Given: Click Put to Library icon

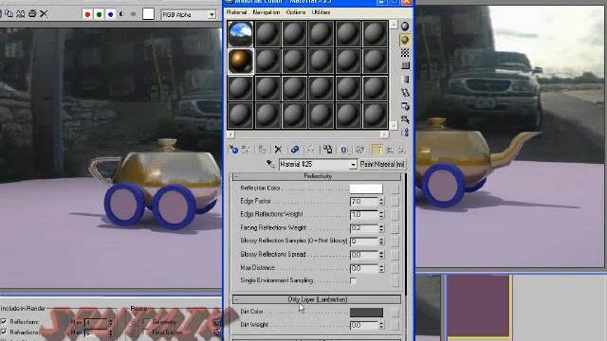Looking at the screenshot, I should (x=327, y=150).
